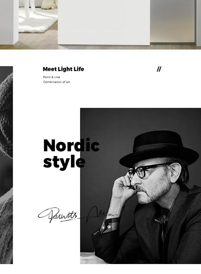Click the double slash icon
The width and height of the screenshot is (201, 274).
[159, 69]
